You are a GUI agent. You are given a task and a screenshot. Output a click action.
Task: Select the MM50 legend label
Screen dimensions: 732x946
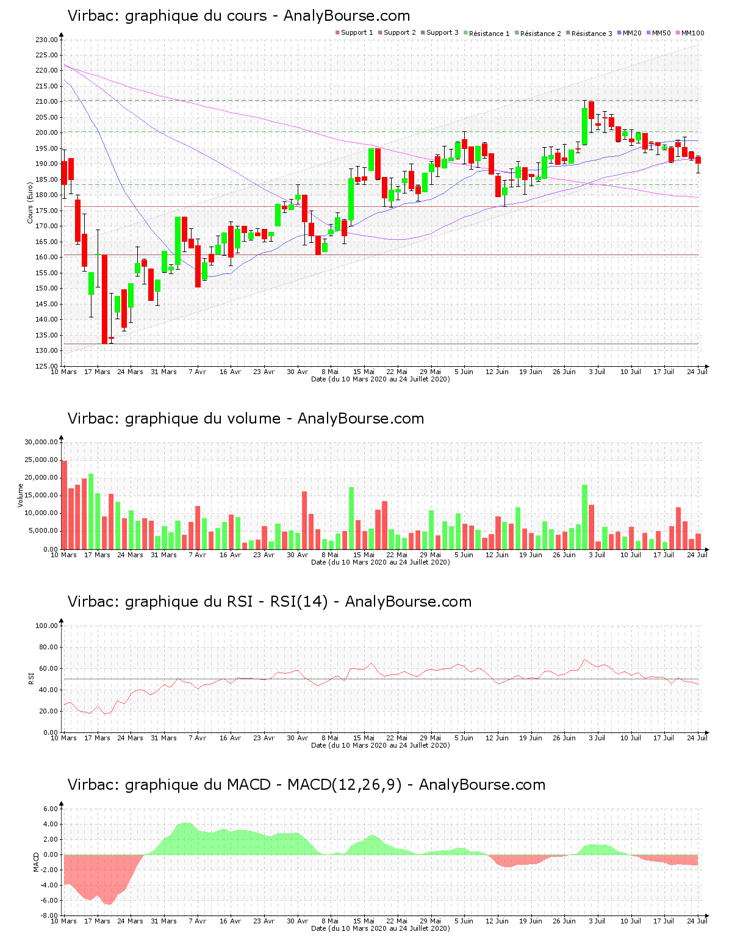[661, 32]
